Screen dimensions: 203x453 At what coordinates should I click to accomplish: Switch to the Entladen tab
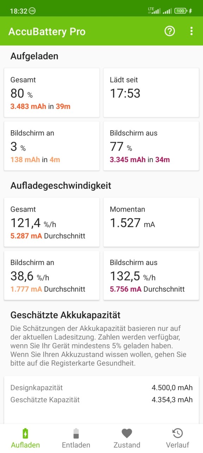[76, 438]
